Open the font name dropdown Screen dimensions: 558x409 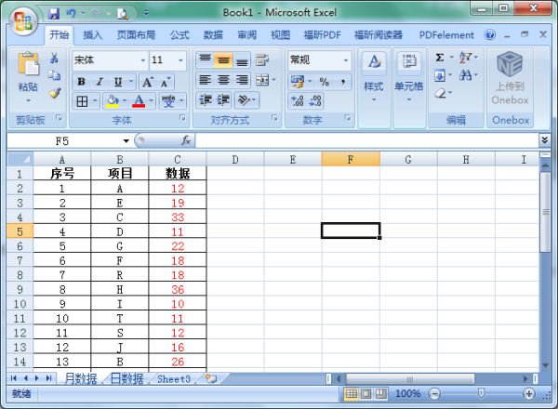point(142,60)
